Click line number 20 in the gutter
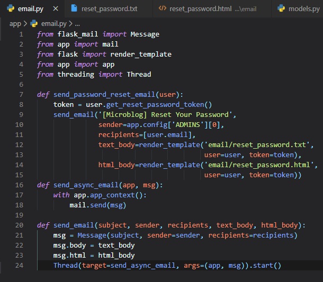This screenshot has height=282, width=323. pos(19,225)
